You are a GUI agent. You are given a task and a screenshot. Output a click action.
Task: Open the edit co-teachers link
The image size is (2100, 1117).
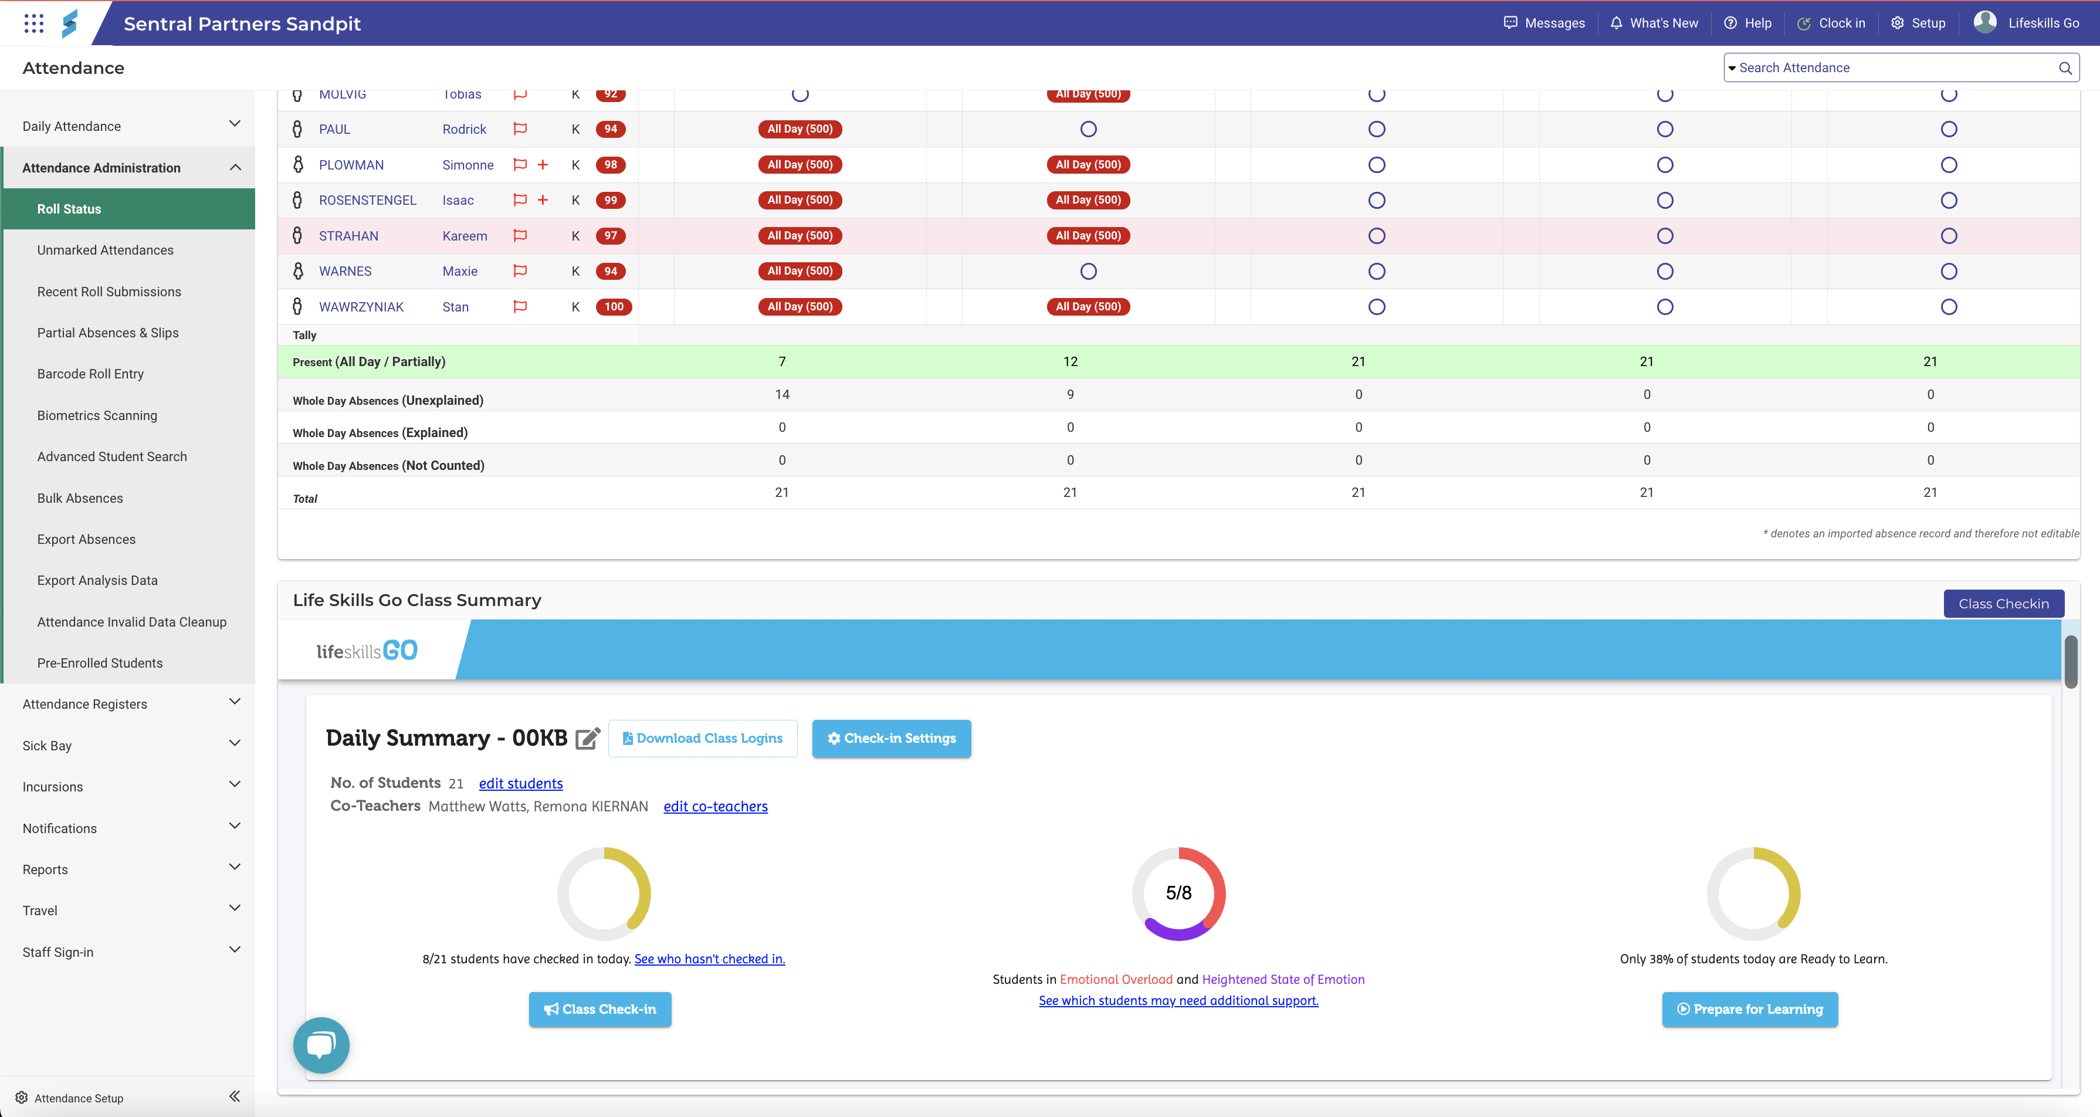[715, 806]
